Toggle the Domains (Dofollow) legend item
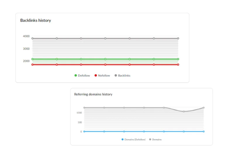The height and width of the screenshot is (151, 231). pos(133,140)
